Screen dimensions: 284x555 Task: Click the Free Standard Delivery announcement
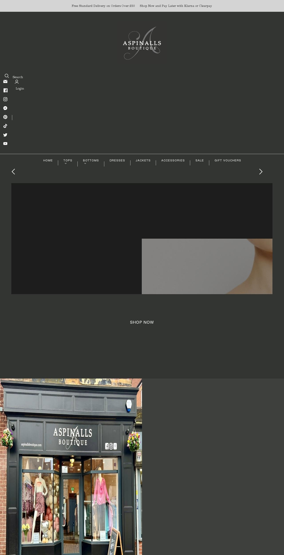pos(103,6)
